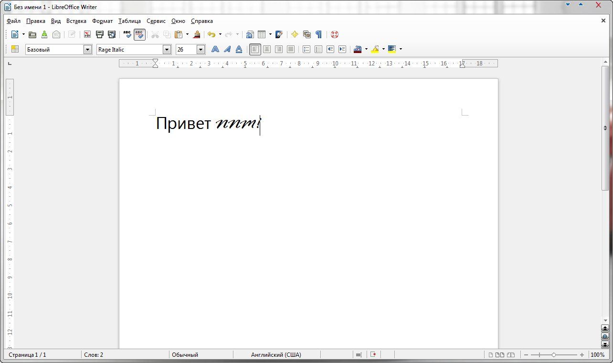Toggle numbered list formatting
The height and width of the screenshot is (363, 613).
306,49
